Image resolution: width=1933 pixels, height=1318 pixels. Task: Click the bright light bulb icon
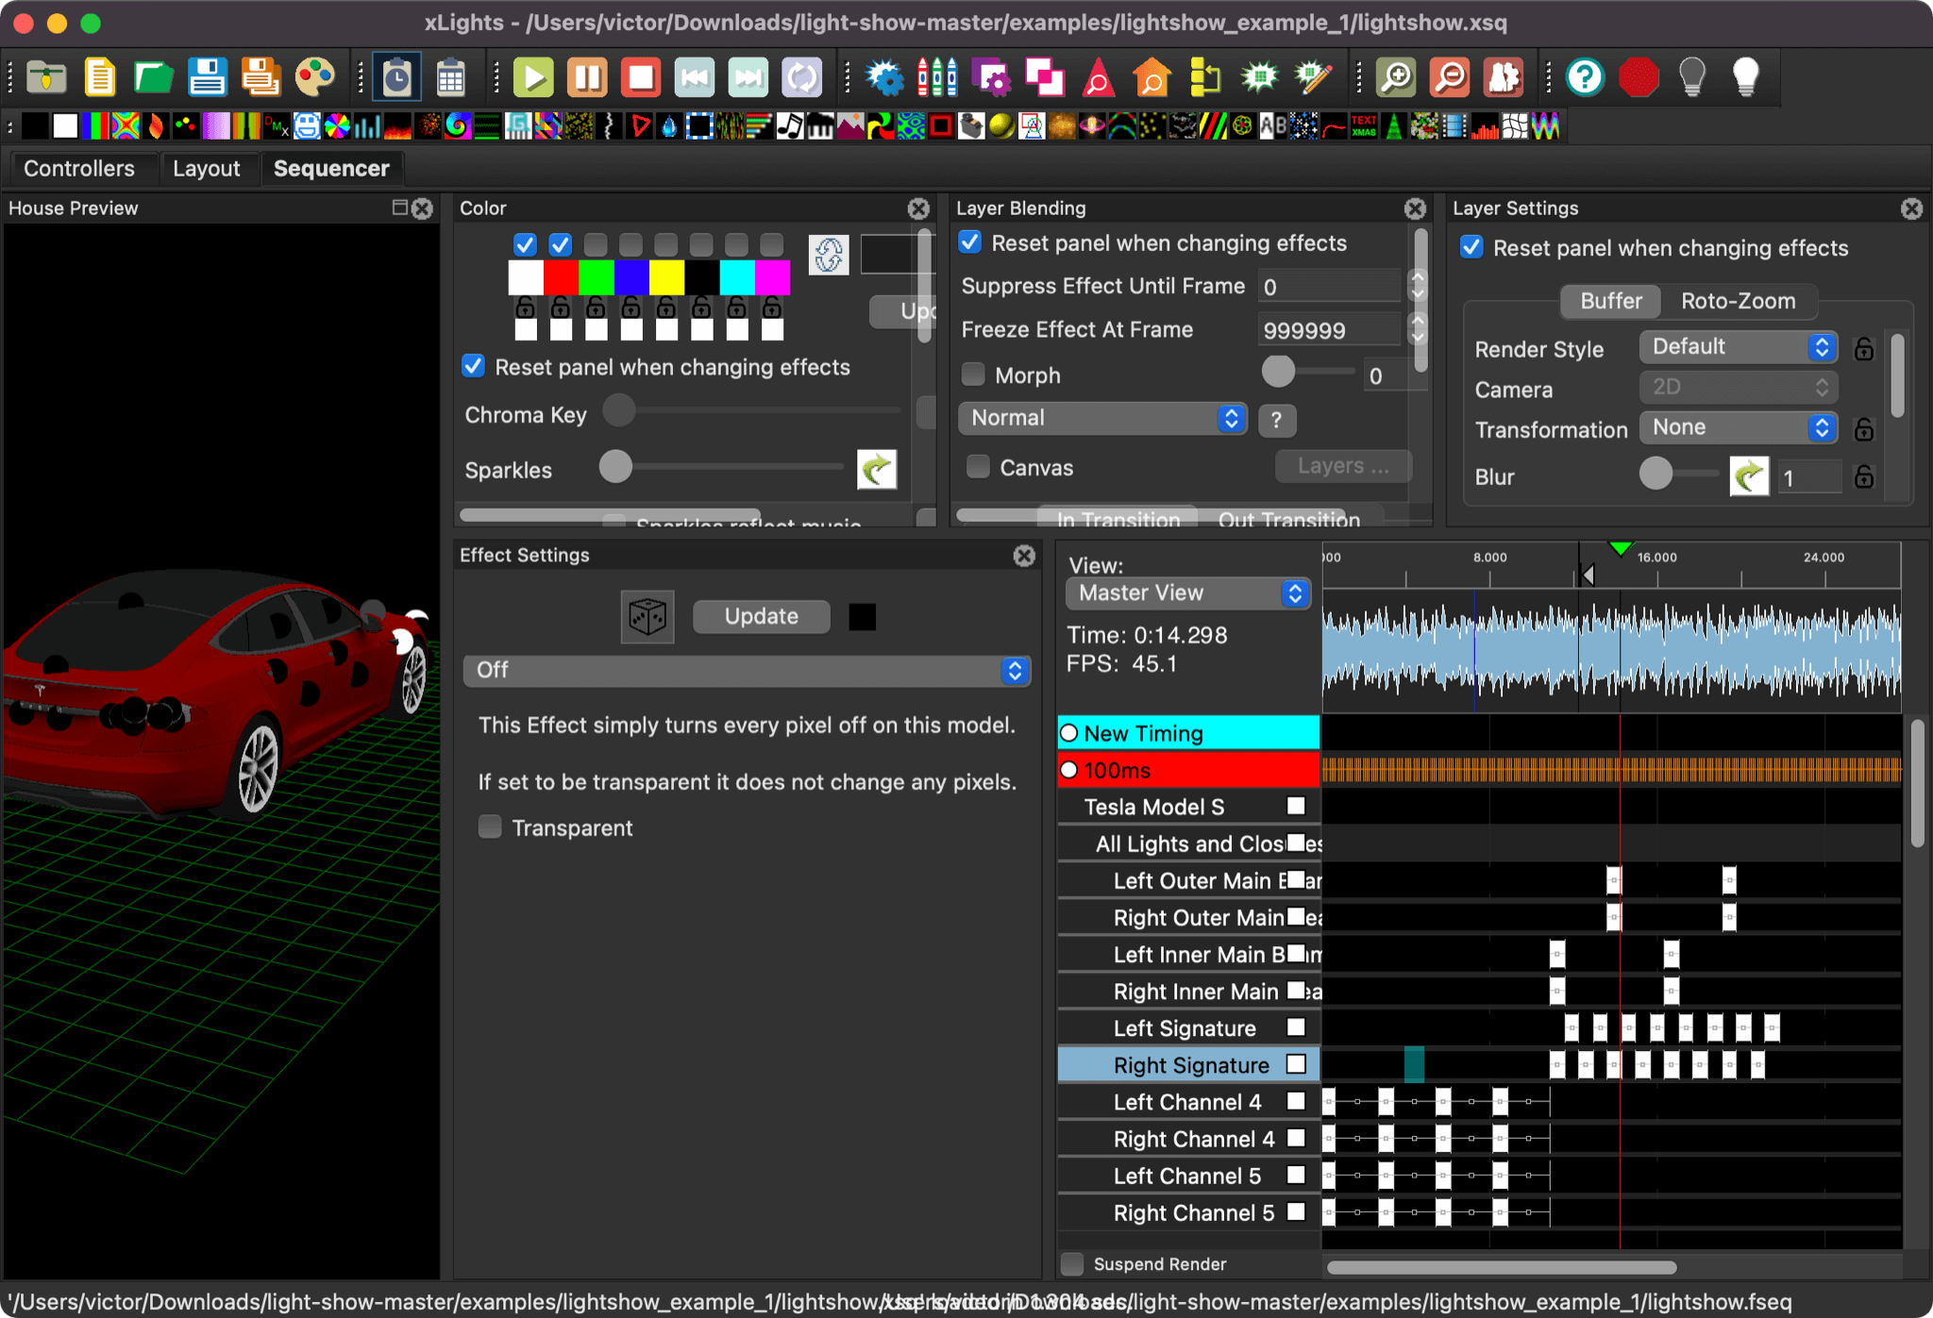click(1746, 77)
